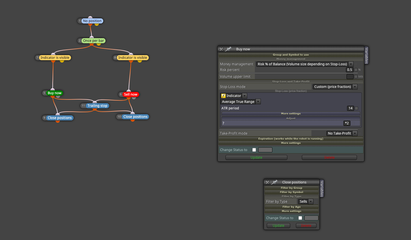The width and height of the screenshot is (411, 240).
Task: Click yellow output connector of block 8
Action: (140, 61)
